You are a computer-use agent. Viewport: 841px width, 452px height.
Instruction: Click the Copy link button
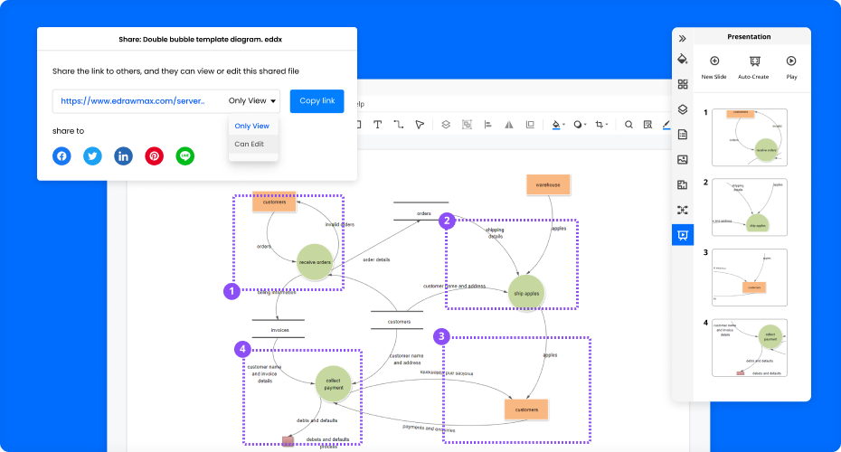click(317, 101)
